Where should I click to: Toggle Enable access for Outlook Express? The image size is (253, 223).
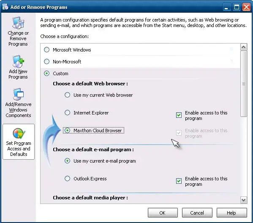tap(179, 181)
